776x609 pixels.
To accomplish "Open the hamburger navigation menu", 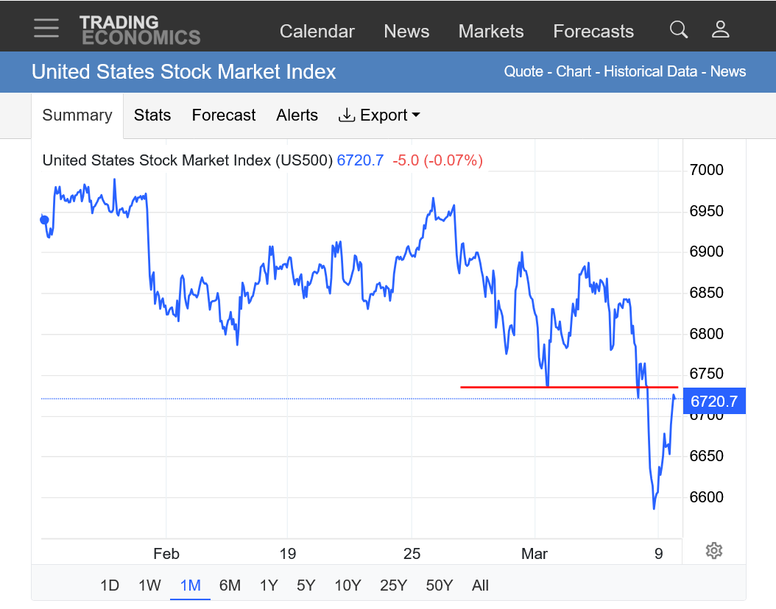I will (46, 28).
